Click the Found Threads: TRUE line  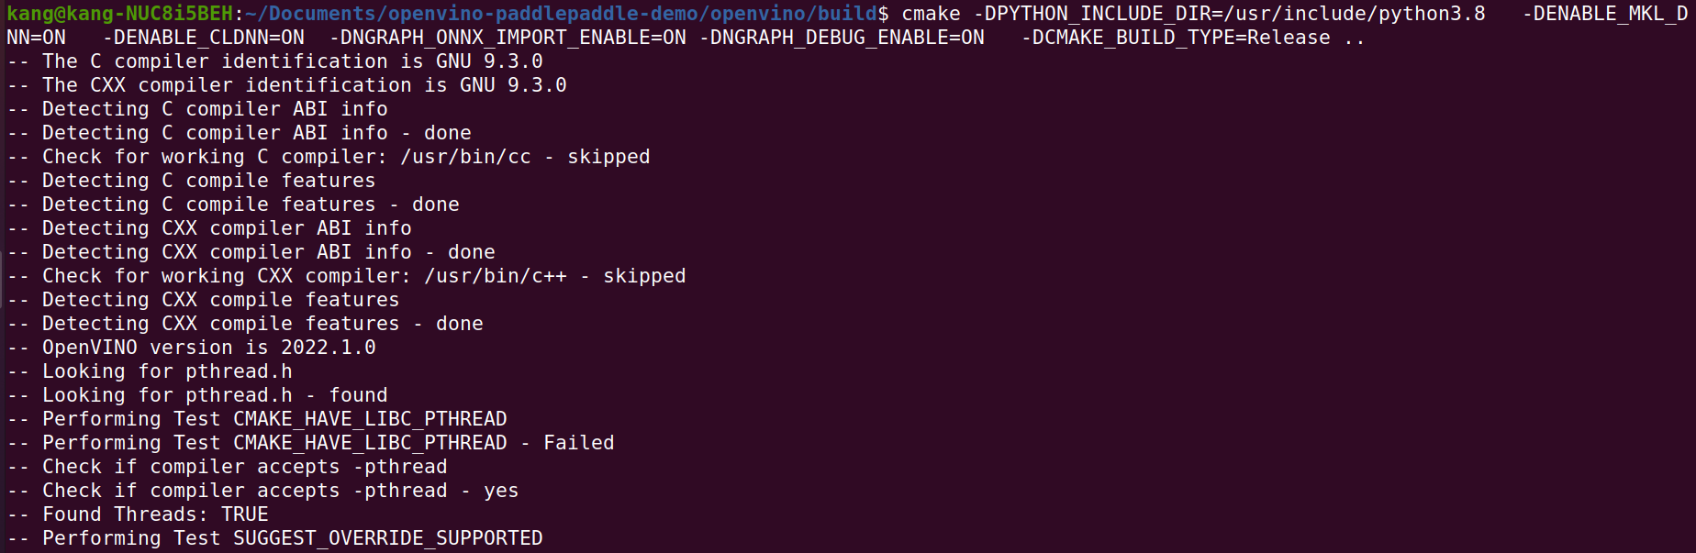[x=138, y=514]
